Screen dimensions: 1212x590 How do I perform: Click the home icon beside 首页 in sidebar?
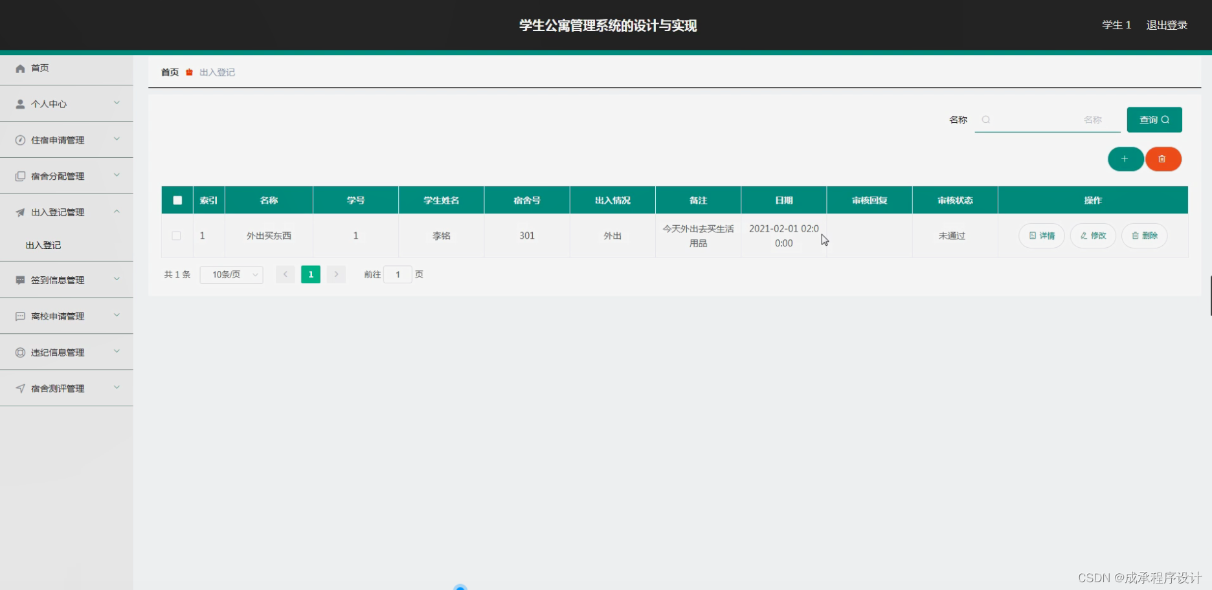point(19,68)
